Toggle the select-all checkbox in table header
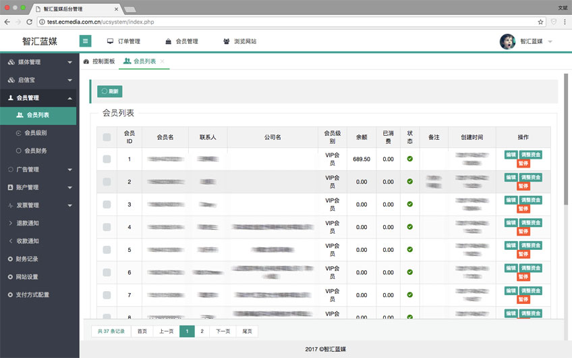This screenshot has width=572, height=358. [107, 137]
